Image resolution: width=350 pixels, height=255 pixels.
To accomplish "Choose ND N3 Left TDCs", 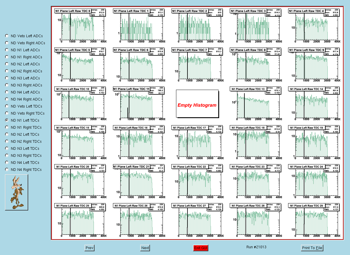I will click(x=7, y=148).
